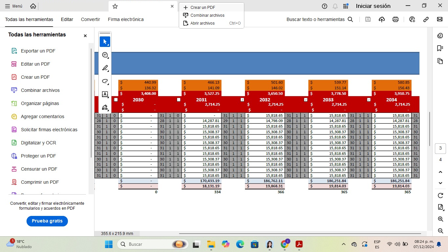Open the bookmarks panel icon

tap(440, 48)
